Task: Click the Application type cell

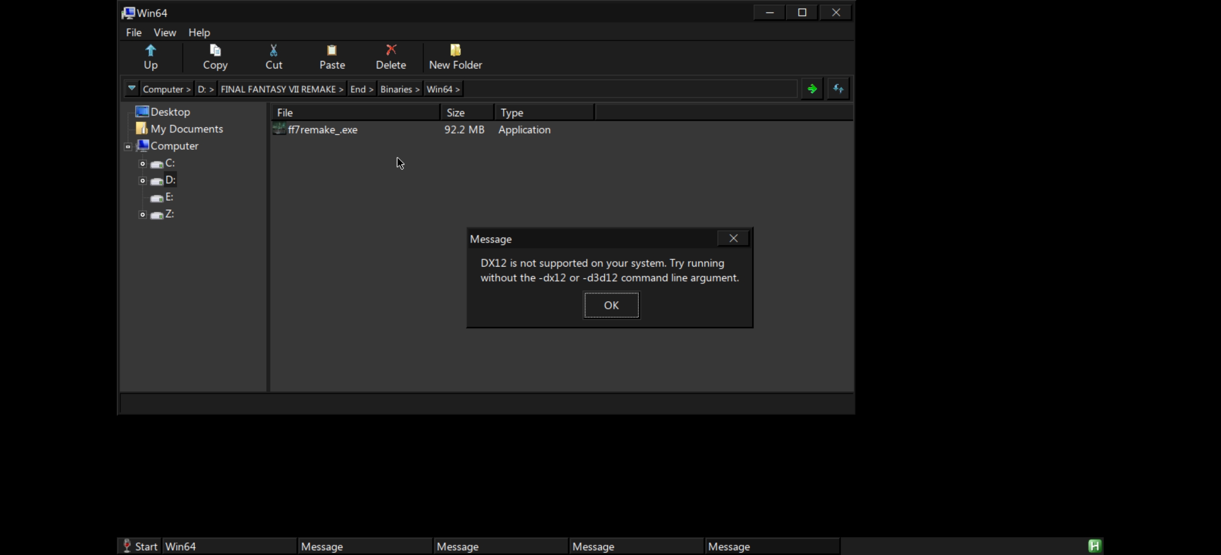Action: click(524, 130)
